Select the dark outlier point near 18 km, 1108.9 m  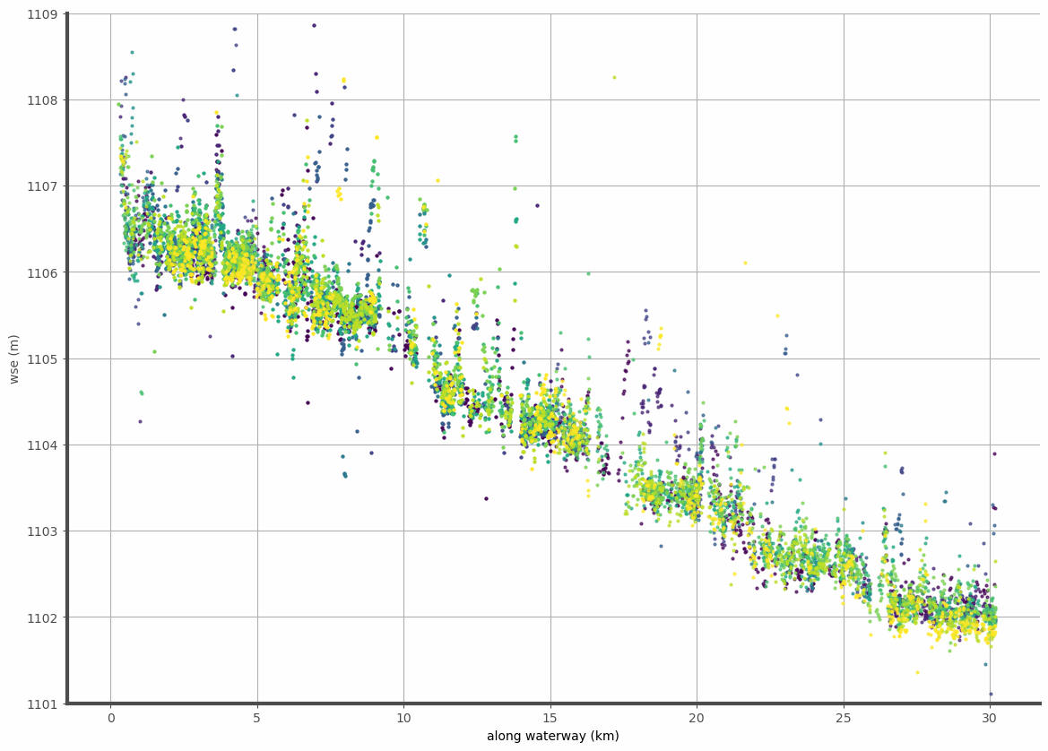coord(314,24)
